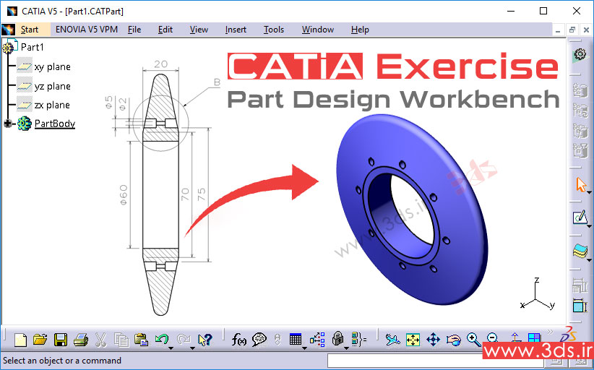Click the Copy icon

tap(121, 340)
